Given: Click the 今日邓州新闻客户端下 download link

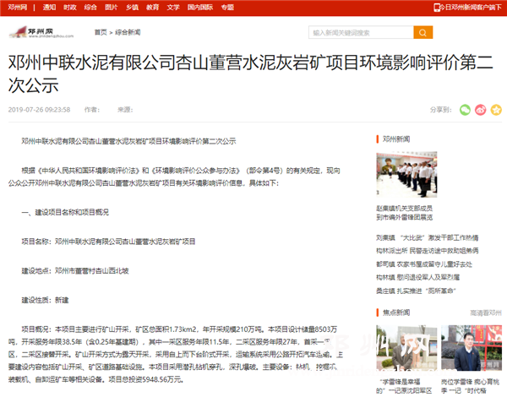Looking at the screenshot, I should [471, 7].
